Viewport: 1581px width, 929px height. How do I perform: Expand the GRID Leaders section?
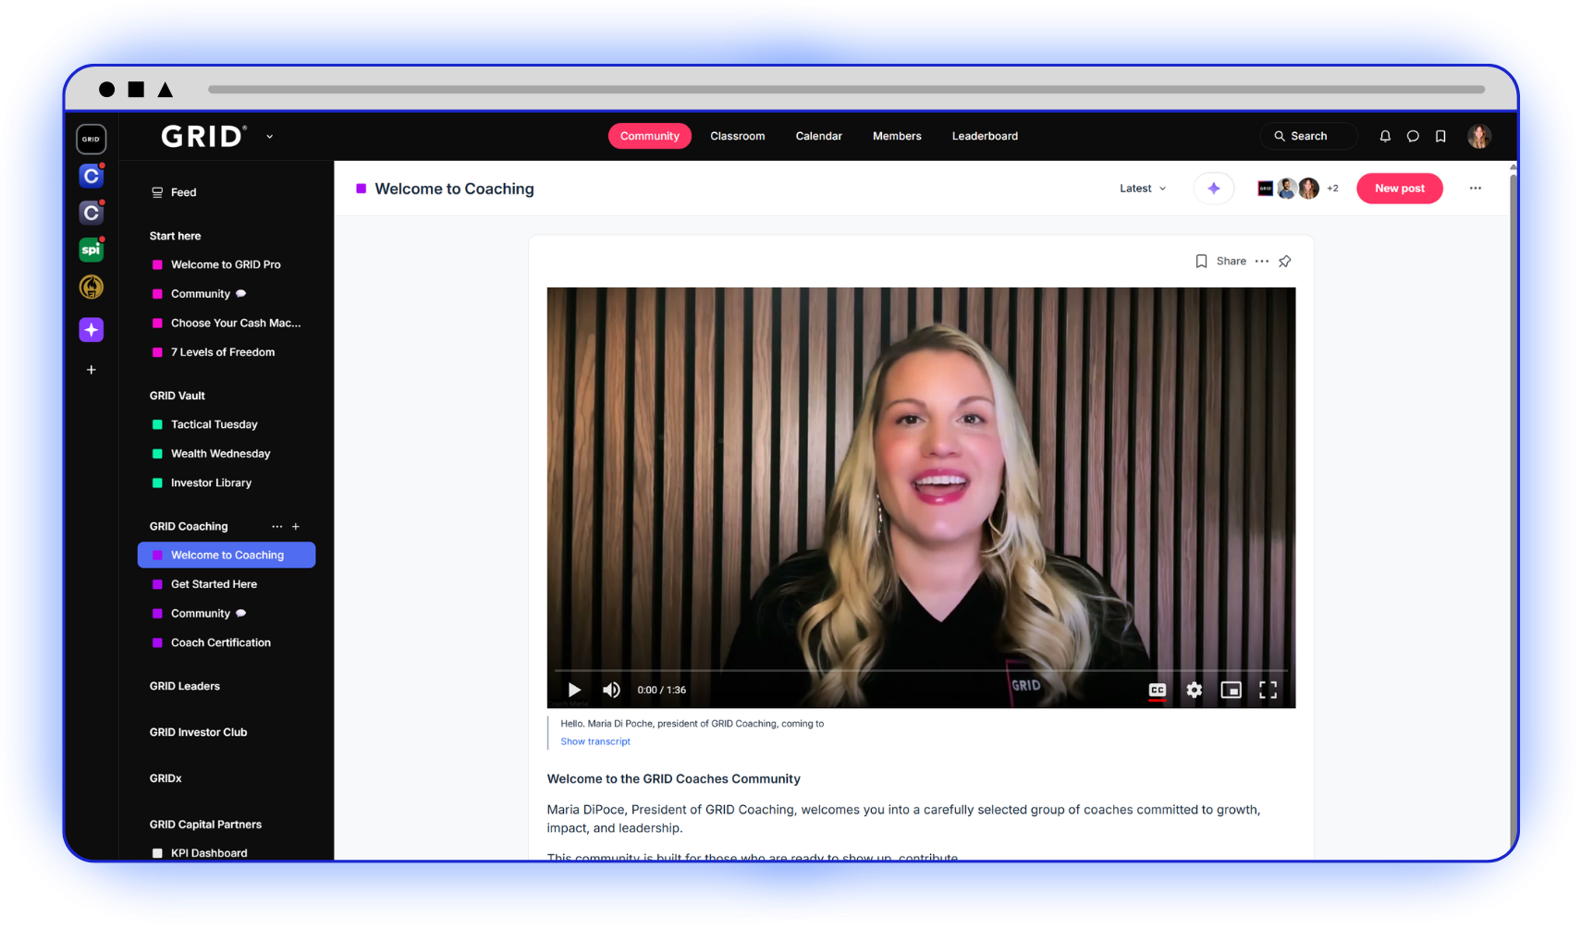tap(185, 686)
